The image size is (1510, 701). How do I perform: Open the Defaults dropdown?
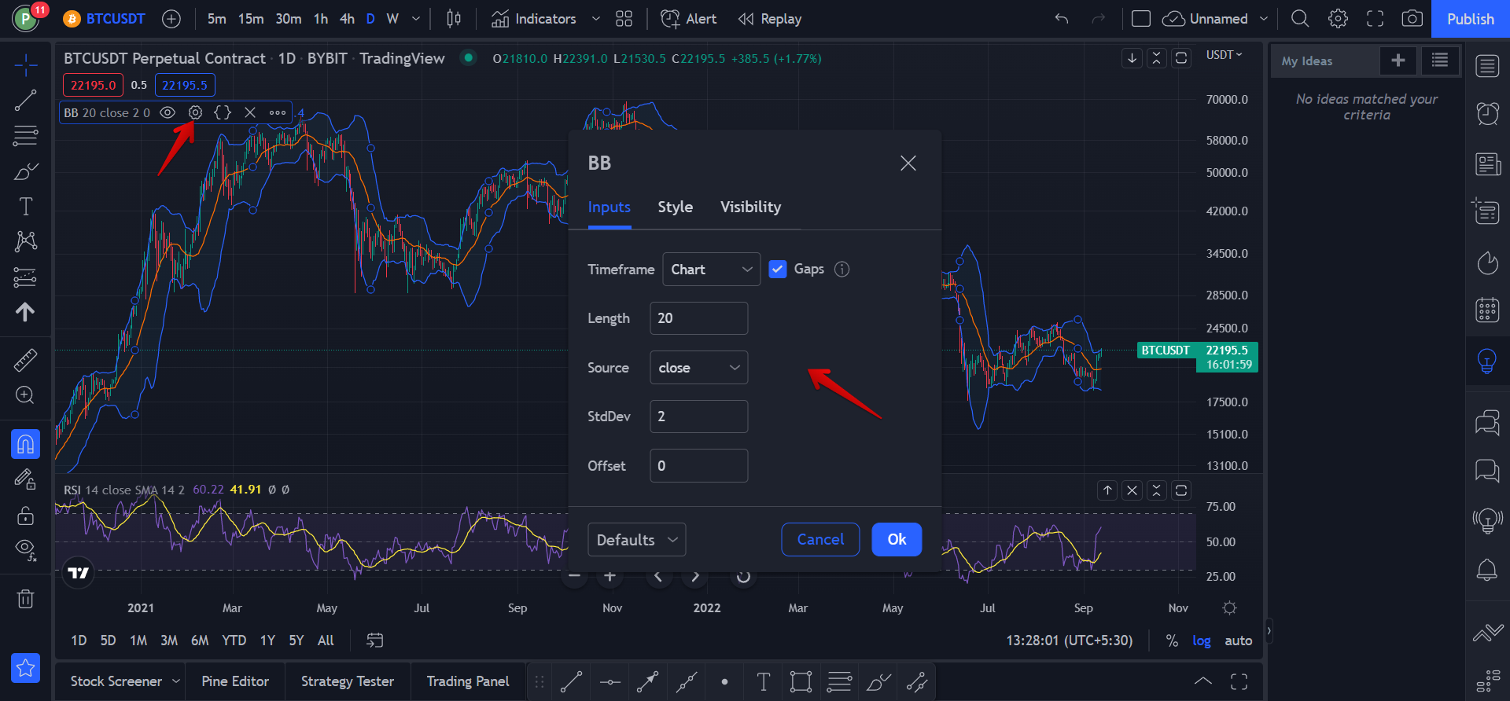[x=637, y=540]
